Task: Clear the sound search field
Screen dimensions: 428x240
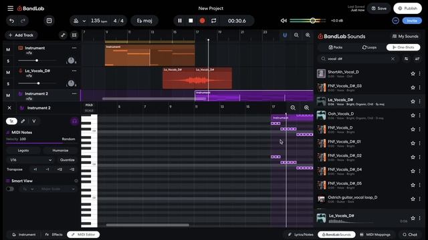Action: click(393, 59)
